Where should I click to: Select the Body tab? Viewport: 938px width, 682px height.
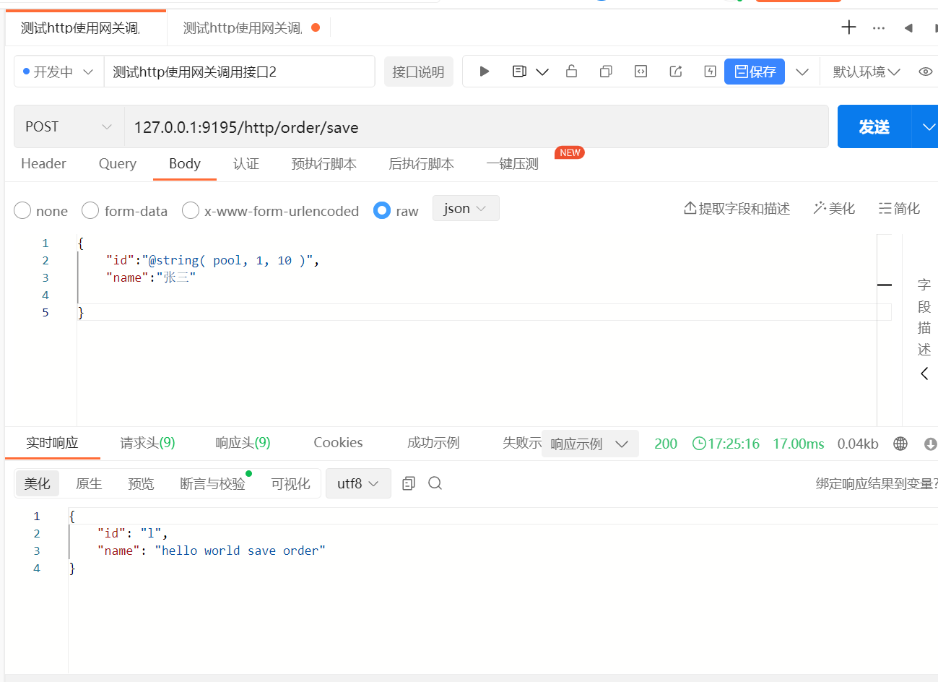coord(184,164)
